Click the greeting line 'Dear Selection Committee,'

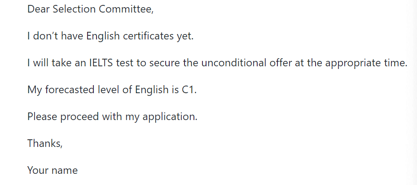[90, 9]
